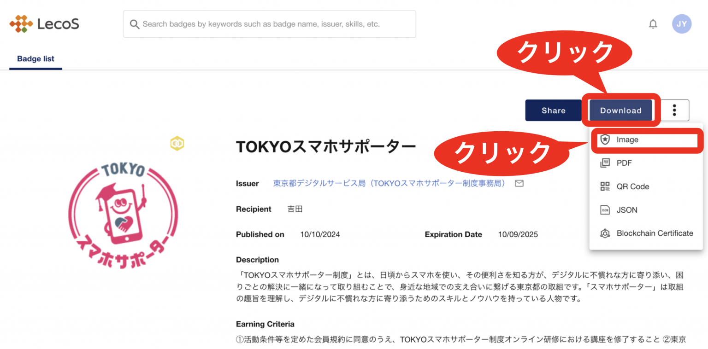Viewport: 708px width, 349px height.
Task: Open the Download dropdown menu
Action: pos(620,110)
